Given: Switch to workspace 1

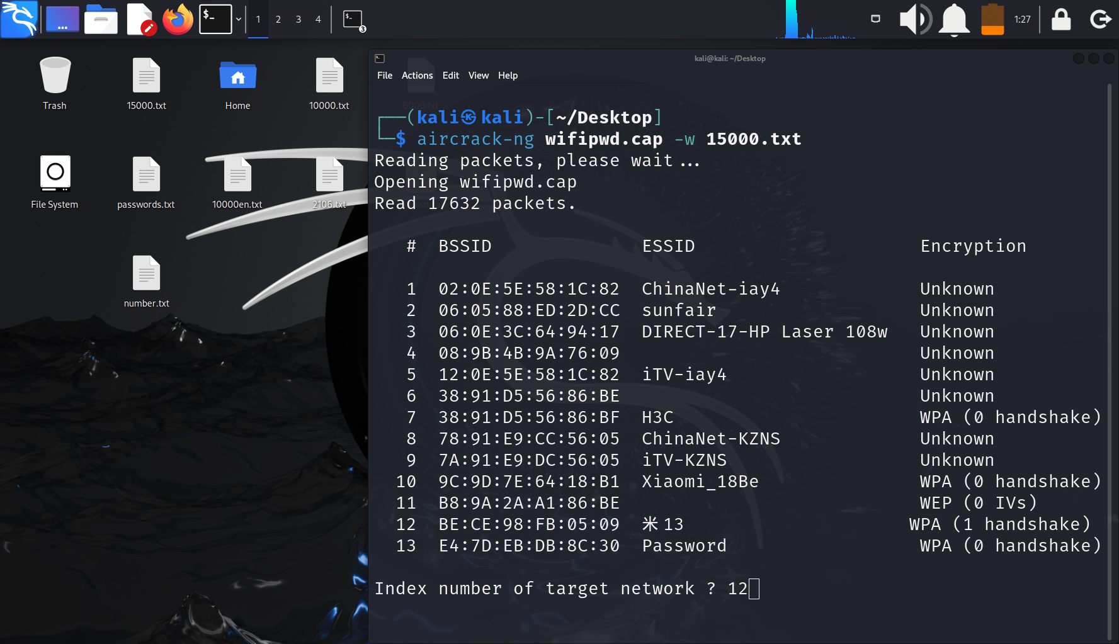Looking at the screenshot, I should click(x=258, y=20).
